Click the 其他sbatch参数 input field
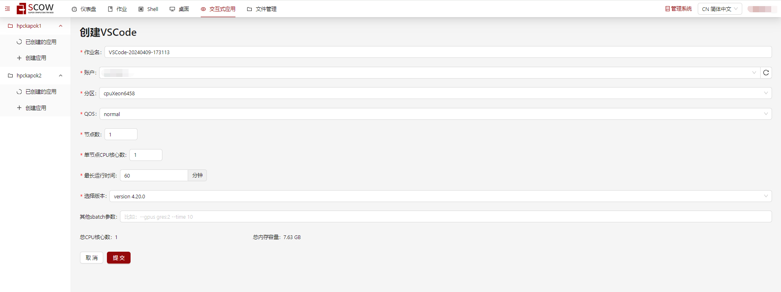Viewport: 781px width, 292px height. pos(446,217)
